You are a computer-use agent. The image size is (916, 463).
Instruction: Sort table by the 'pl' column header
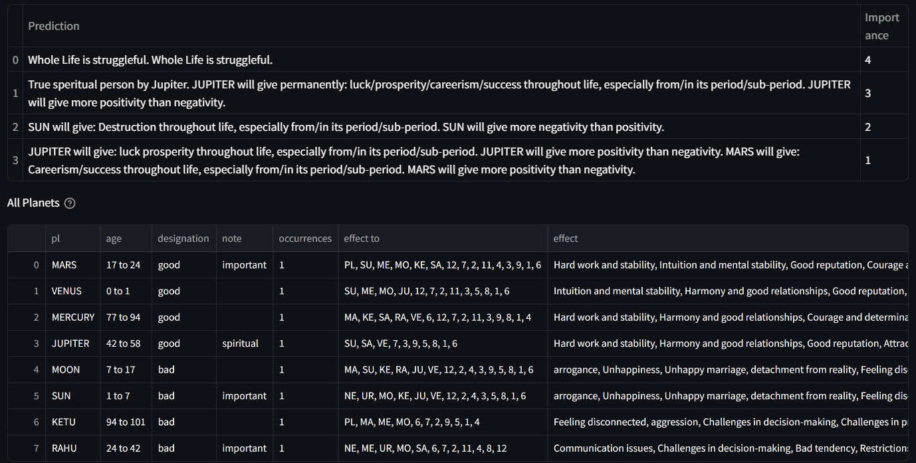point(74,238)
